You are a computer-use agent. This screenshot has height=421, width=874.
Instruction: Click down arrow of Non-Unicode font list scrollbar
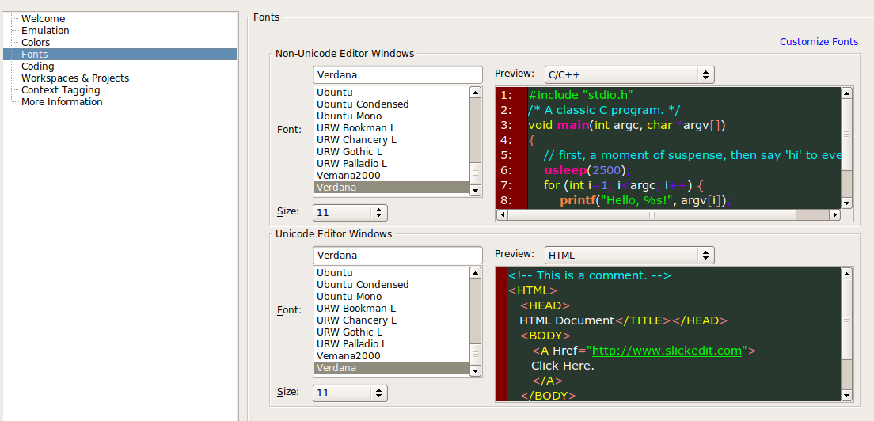[475, 191]
